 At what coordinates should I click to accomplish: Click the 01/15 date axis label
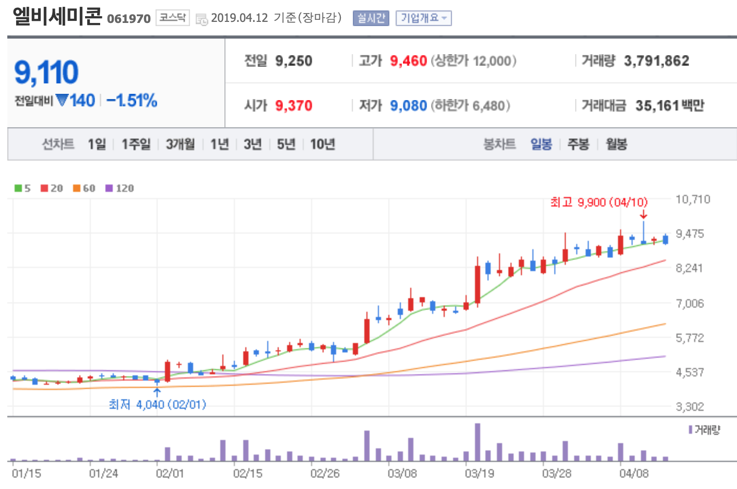point(26,473)
